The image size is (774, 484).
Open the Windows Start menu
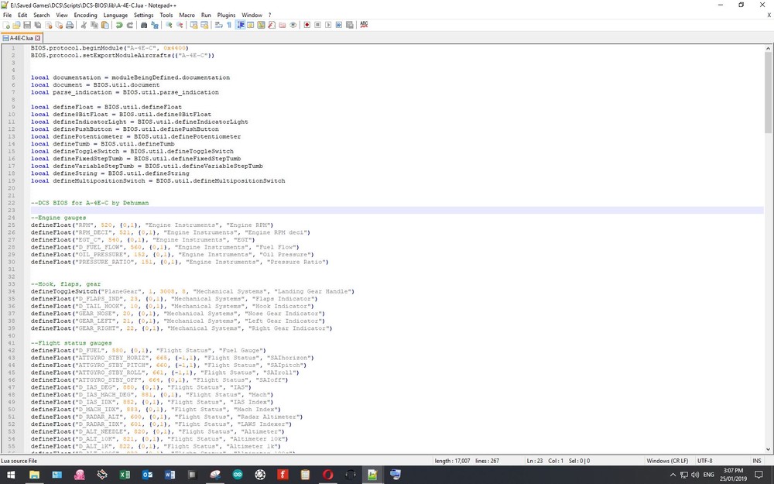point(10,475)
